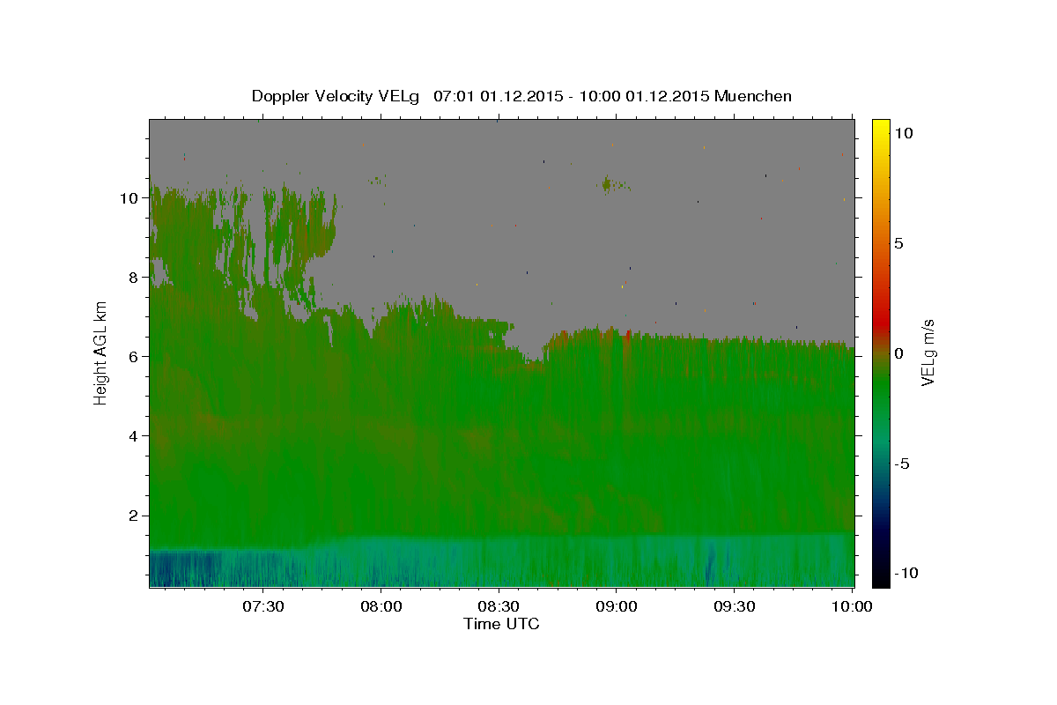Click the 'Time UTC' axis label
The width and height of the screenshot is (1057, 705).
(x=501, y=624)
